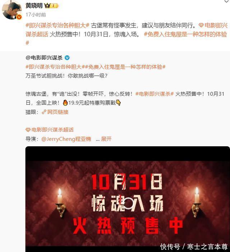Screen dimensions: 230x252
Task: Open @电影即兴谋杀 account
Action: pyautogui.click(x=44, y=58)
